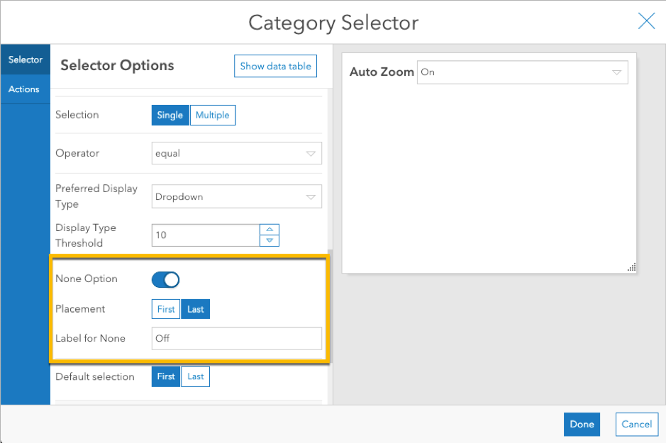The image size is (666, 443).
Task: Click the Show data table button
Action: [275, 66]
